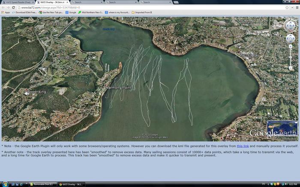Click the taskbar clock
Screen dimensions: 300x187
point(293,184)
